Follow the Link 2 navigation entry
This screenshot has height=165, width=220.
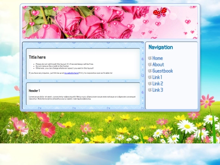point(158,84)
